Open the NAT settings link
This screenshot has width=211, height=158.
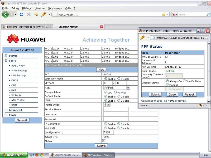[14, 90]
